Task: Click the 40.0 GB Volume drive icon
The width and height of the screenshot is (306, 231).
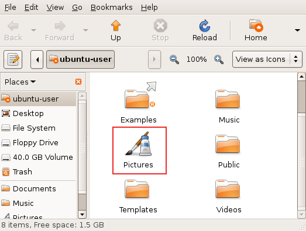Action: pyautogui.click(x=6, y=157)
